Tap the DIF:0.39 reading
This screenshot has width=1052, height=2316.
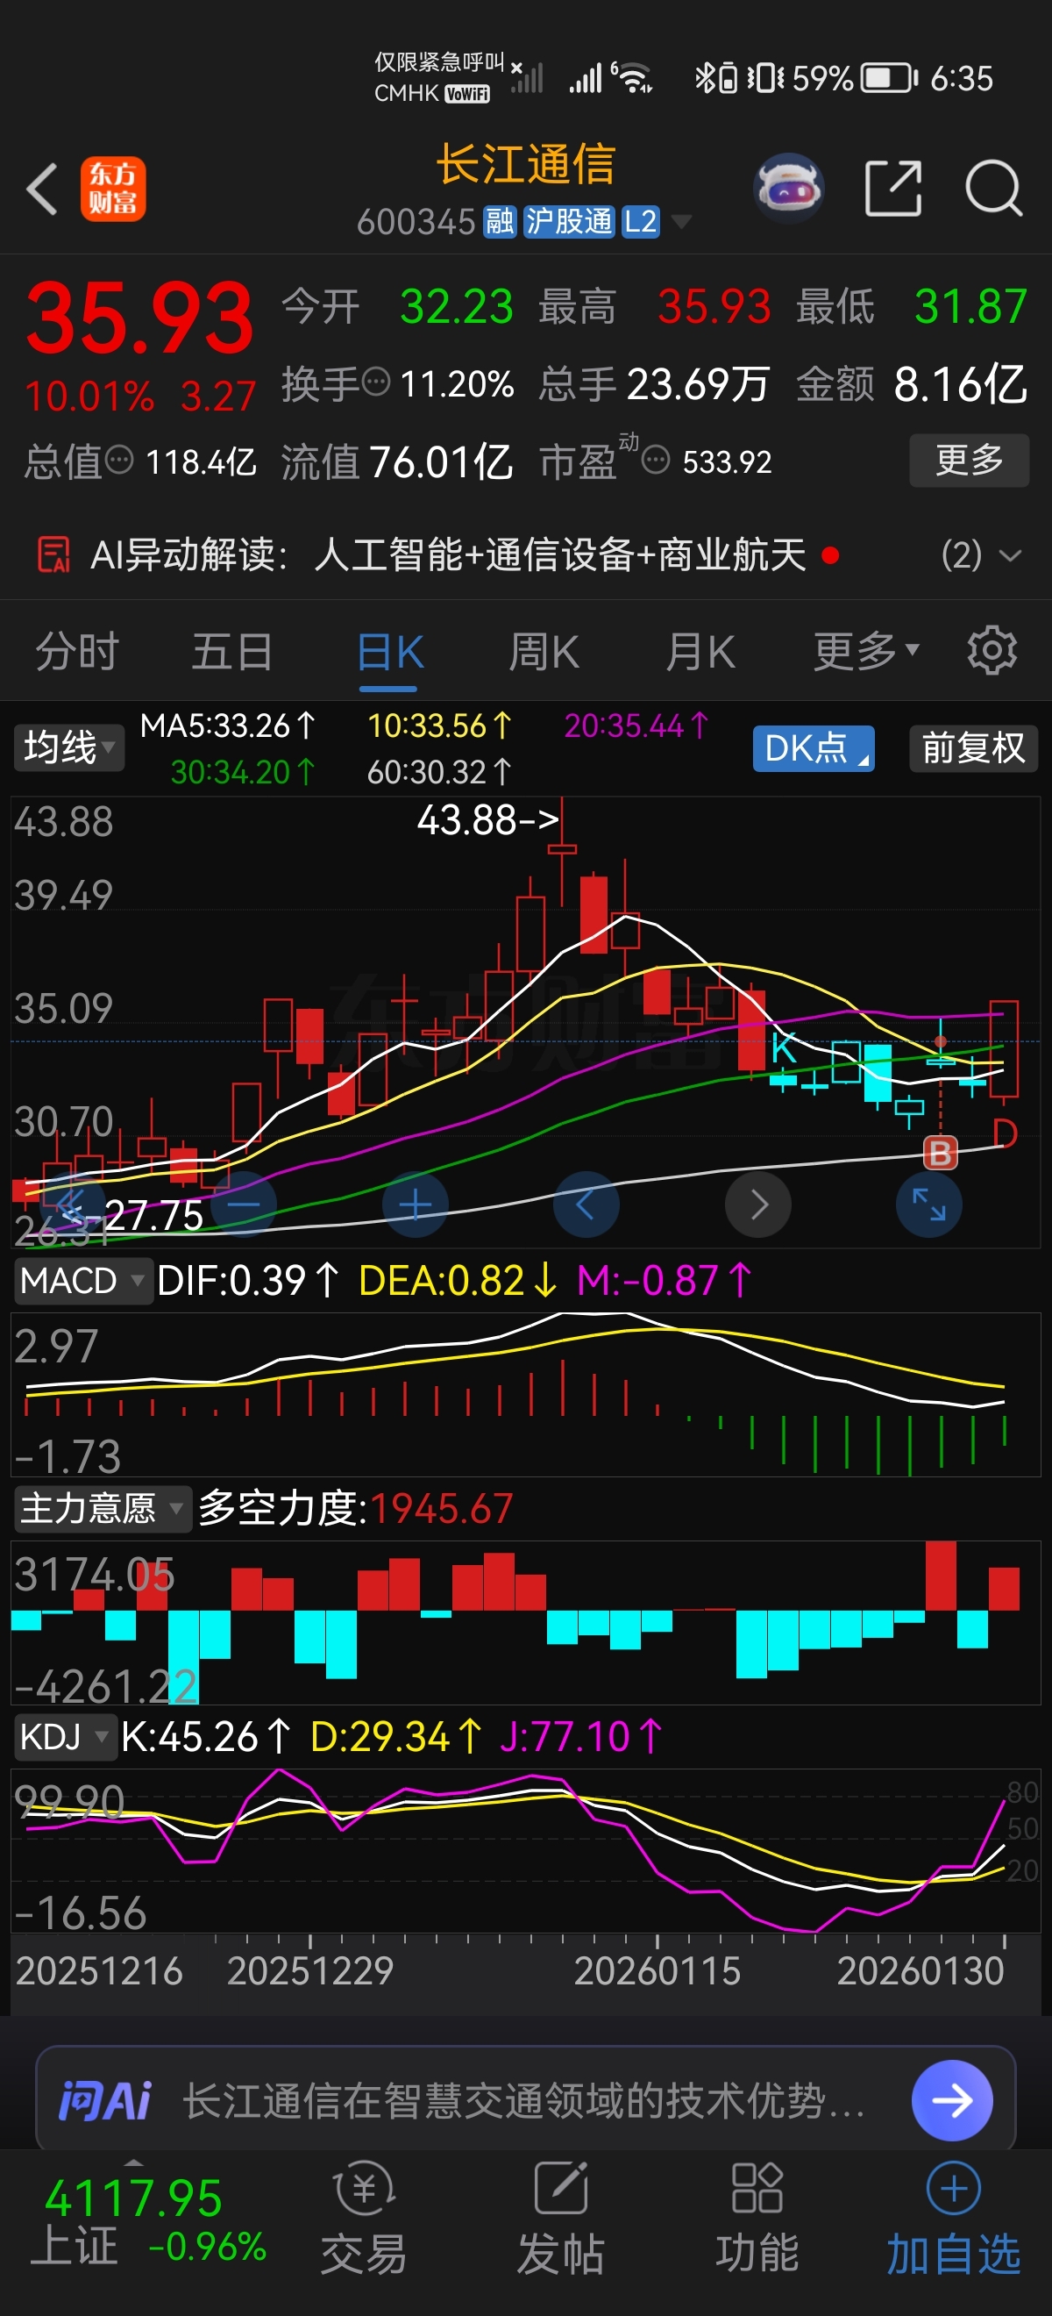pos(248,1279)
